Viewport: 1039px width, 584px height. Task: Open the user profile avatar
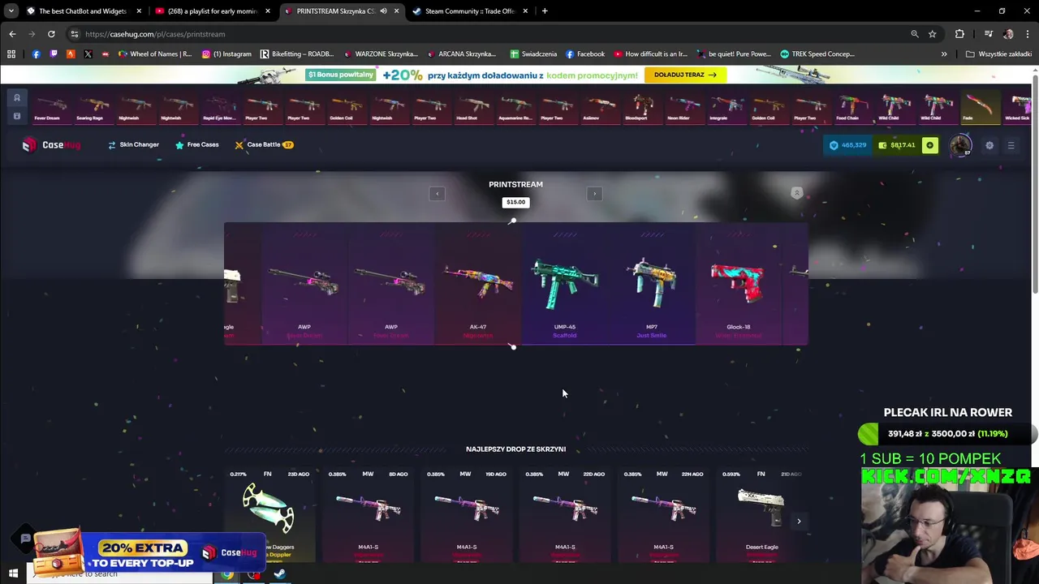point(961,145)
